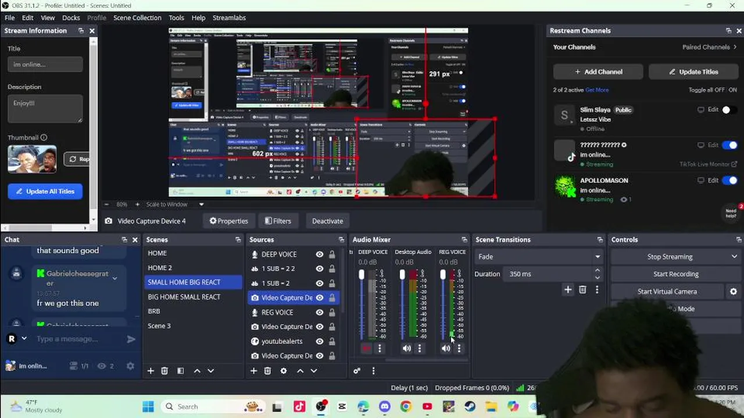The image size is (744, 418).
Task: Increase transition Duration with up stepper
Action: pos(597,271)
